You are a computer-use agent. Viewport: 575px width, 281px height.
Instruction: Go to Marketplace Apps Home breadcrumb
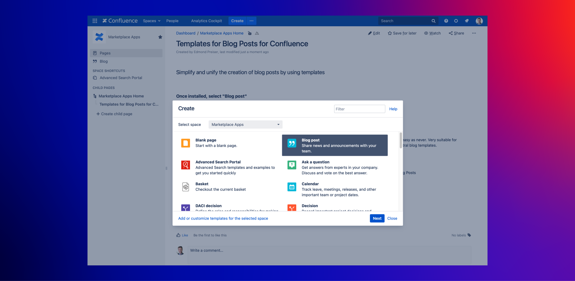point(222,33)
